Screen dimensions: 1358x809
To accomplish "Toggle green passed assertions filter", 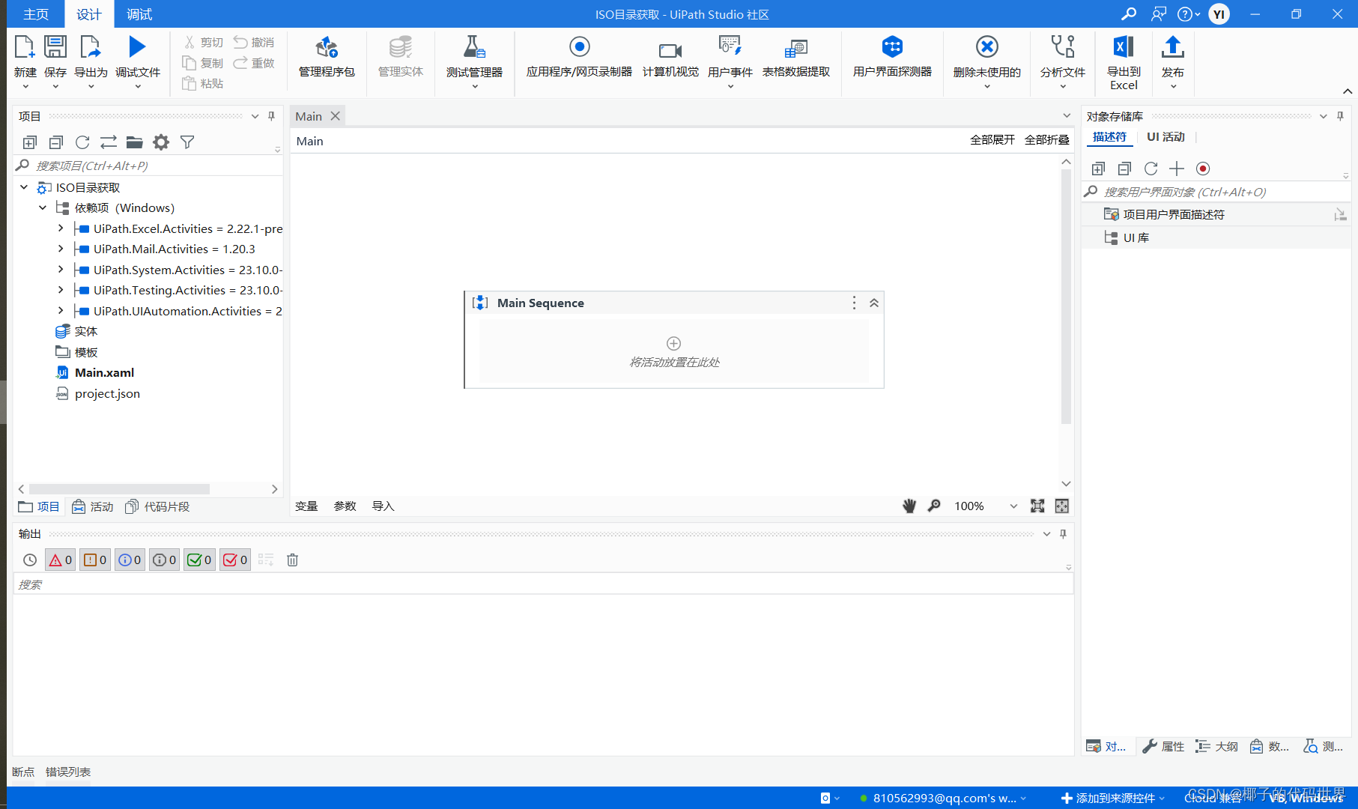I will coord(199,560).
